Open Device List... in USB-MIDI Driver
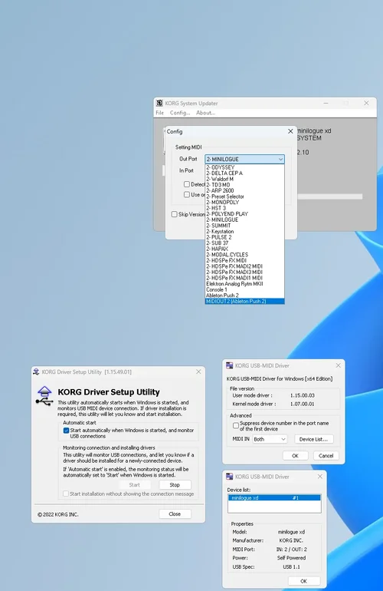Viewport: 383px width, 591px height. [x=313, y=439]
